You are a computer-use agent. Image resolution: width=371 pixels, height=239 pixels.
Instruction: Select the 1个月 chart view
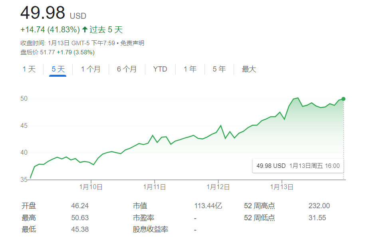click(90, 69)
